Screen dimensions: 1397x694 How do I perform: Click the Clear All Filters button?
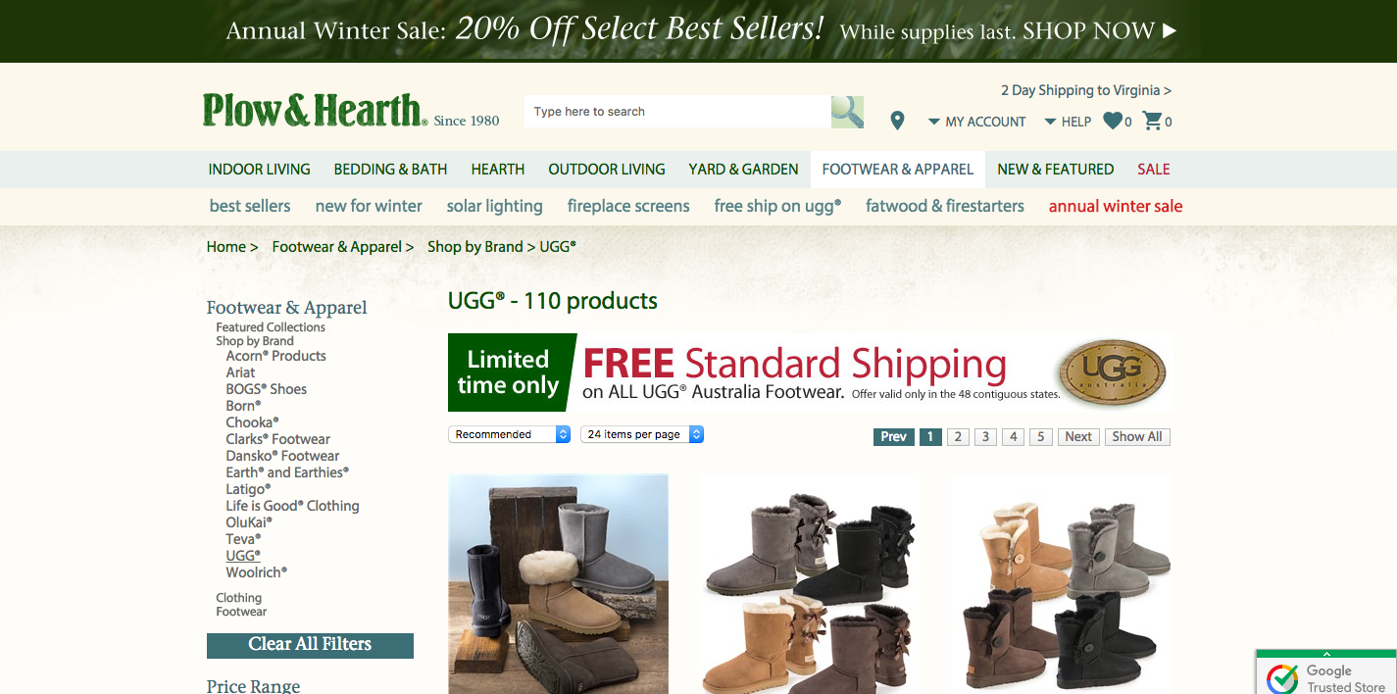click(310, 645)
